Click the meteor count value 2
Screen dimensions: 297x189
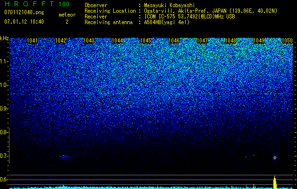point(67,22)
